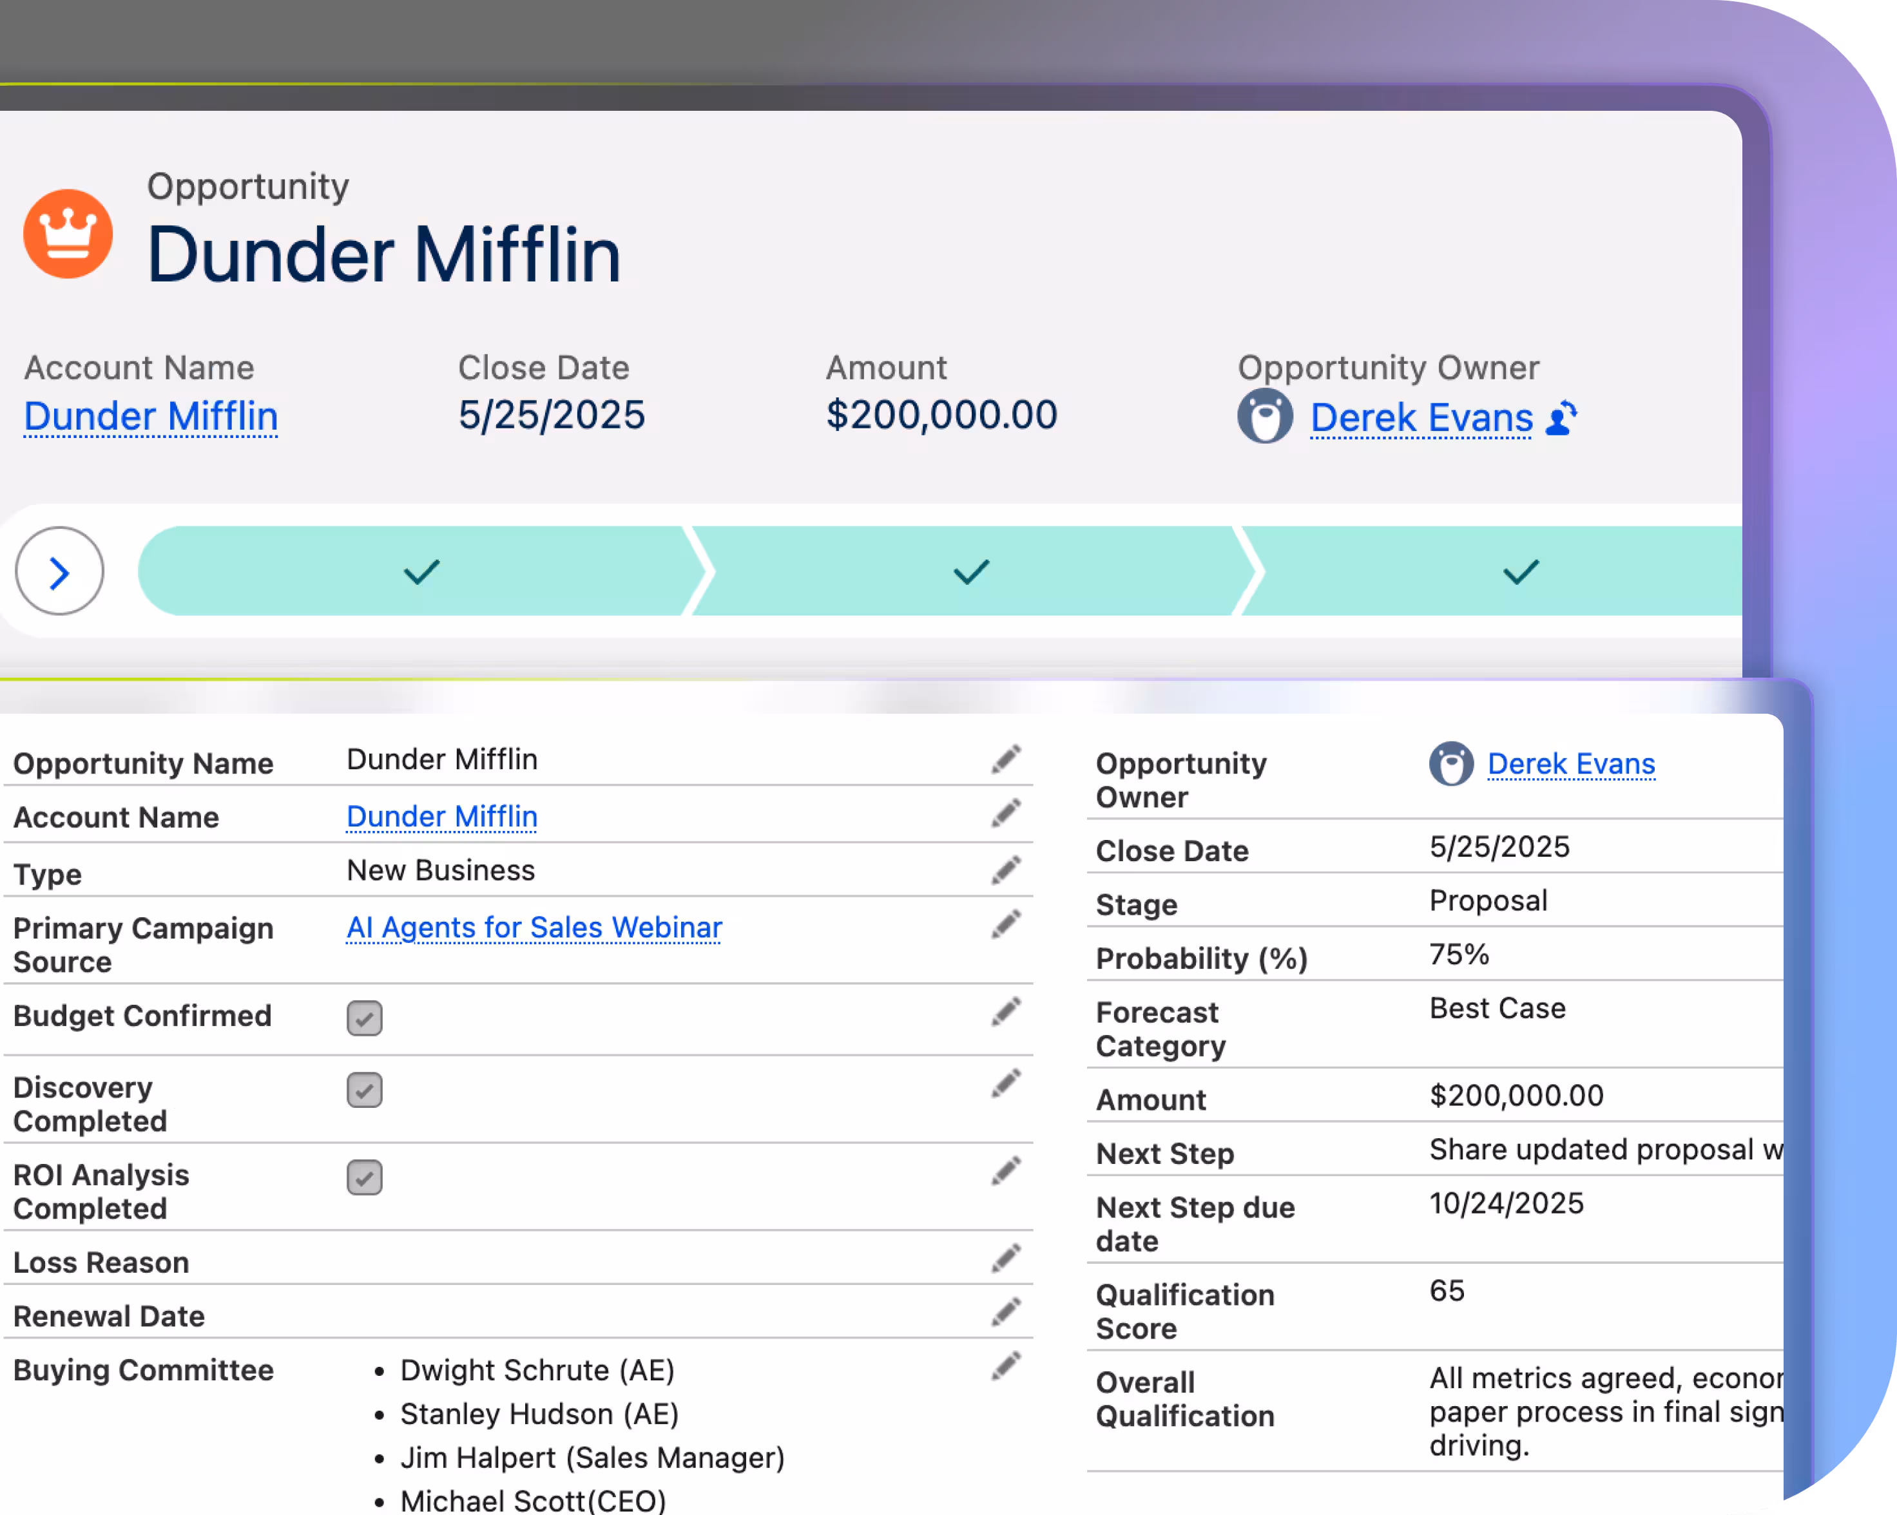
Task: Uncheck the Budget Confirmed checkbox
Action: 364,1018
